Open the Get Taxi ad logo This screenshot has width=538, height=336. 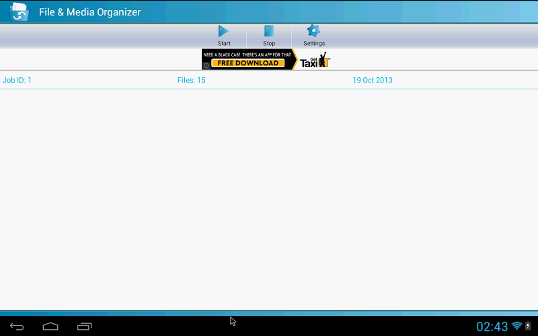315,60
